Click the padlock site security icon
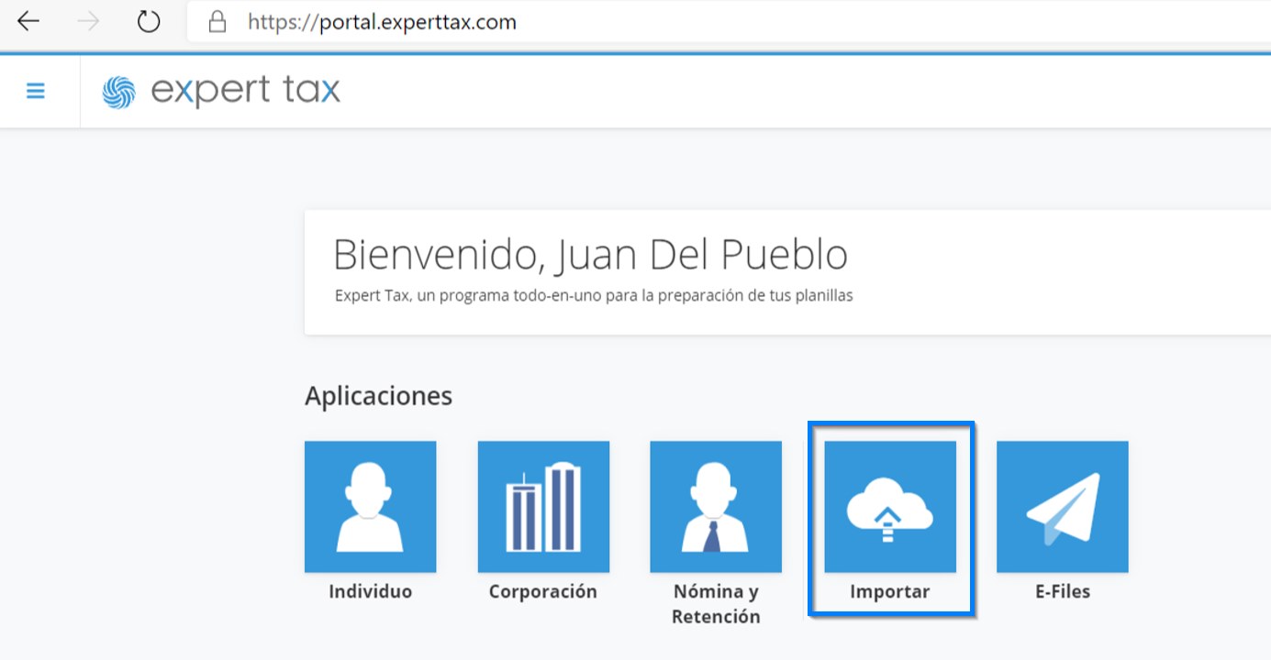This screenshot has height=660, width=1271. [x=217, y=21]
